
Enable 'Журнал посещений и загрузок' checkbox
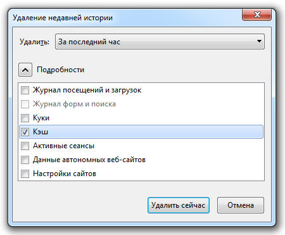pos(25,91)
